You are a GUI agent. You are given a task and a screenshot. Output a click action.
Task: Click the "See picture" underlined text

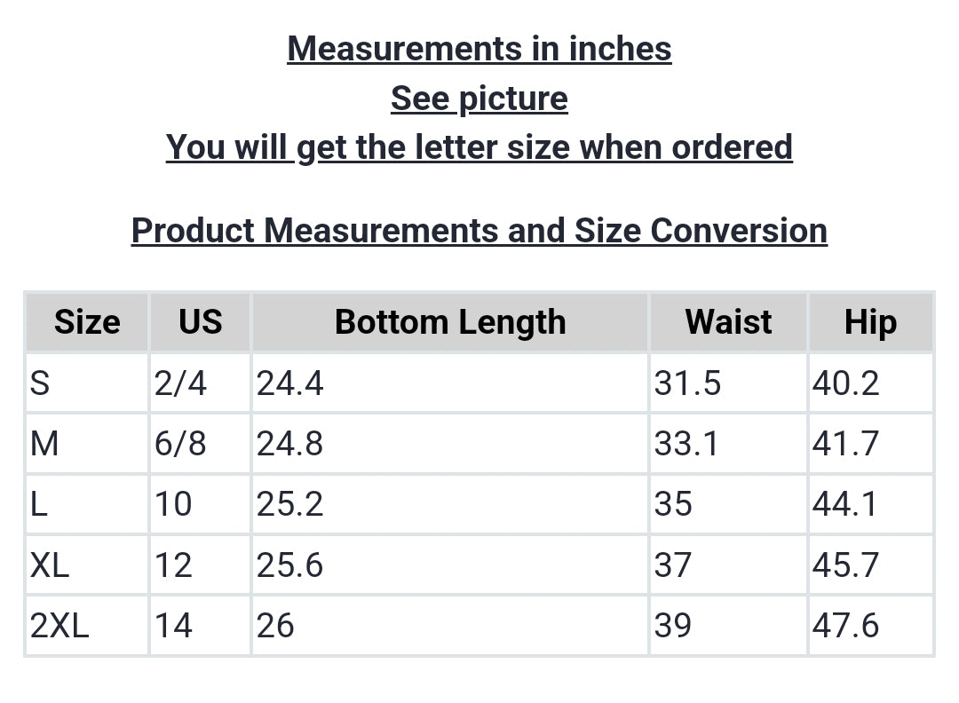click(479, 99)
